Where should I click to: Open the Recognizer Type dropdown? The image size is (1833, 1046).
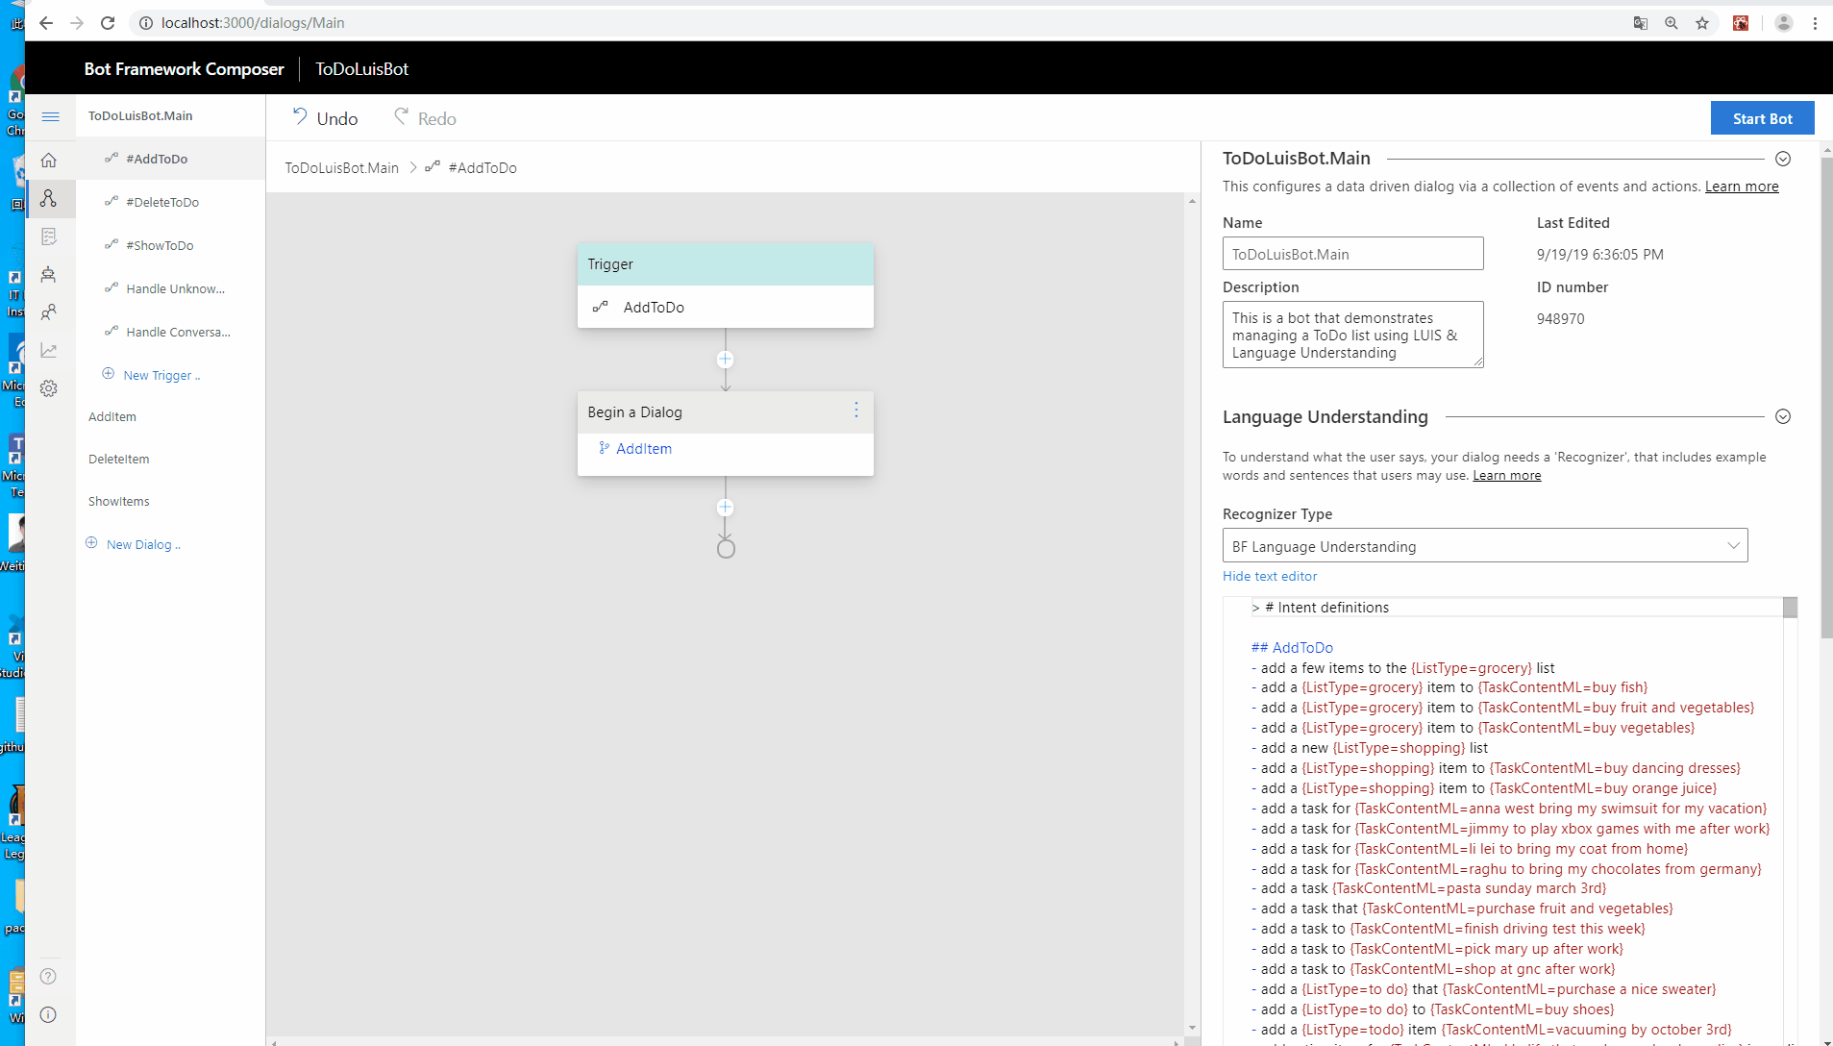[x=1485, y=546]
